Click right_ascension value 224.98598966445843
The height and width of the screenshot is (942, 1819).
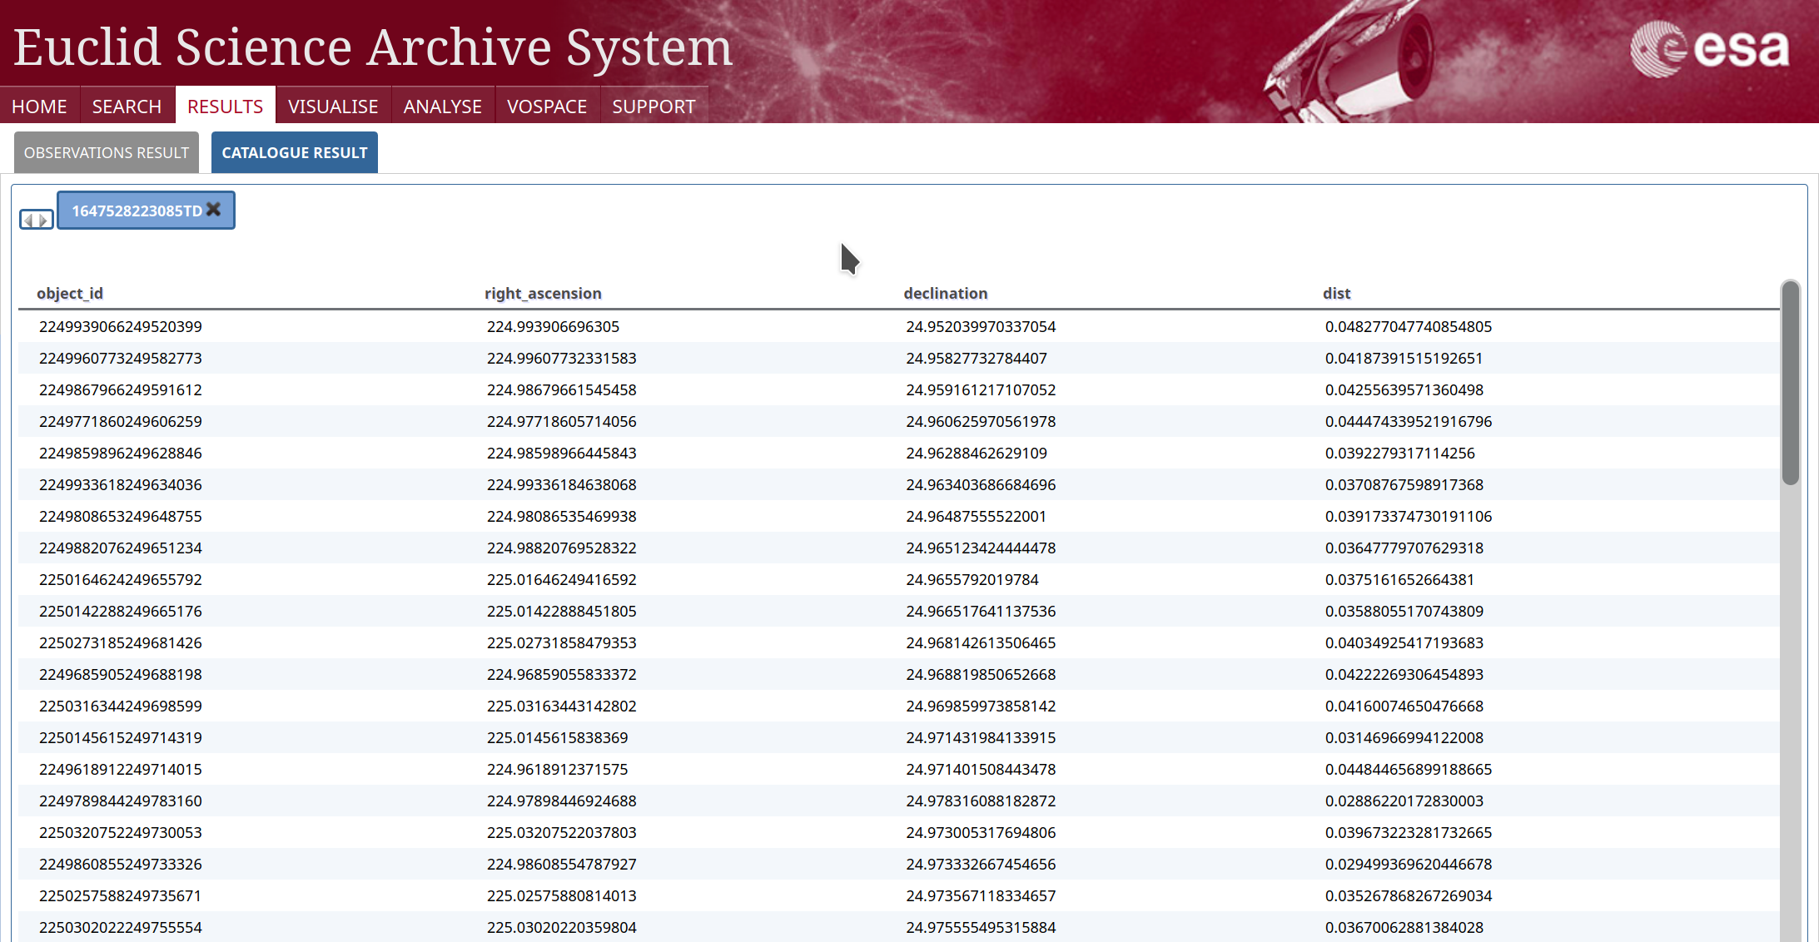562,453
